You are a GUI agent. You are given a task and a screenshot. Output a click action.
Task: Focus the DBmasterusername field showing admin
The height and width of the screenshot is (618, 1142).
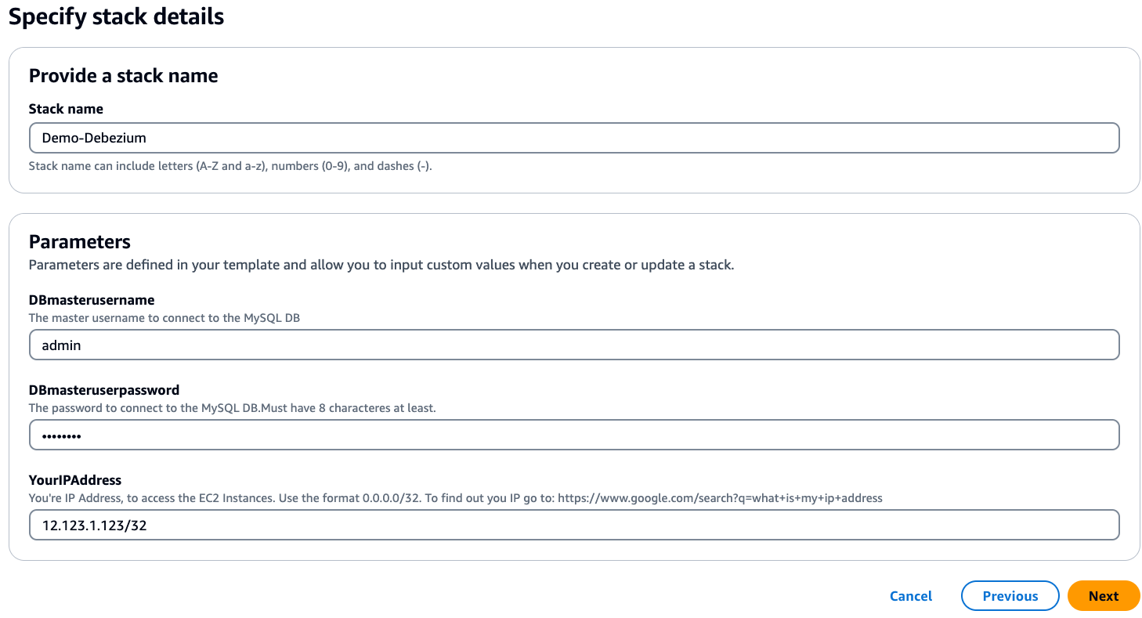(574, 345)
